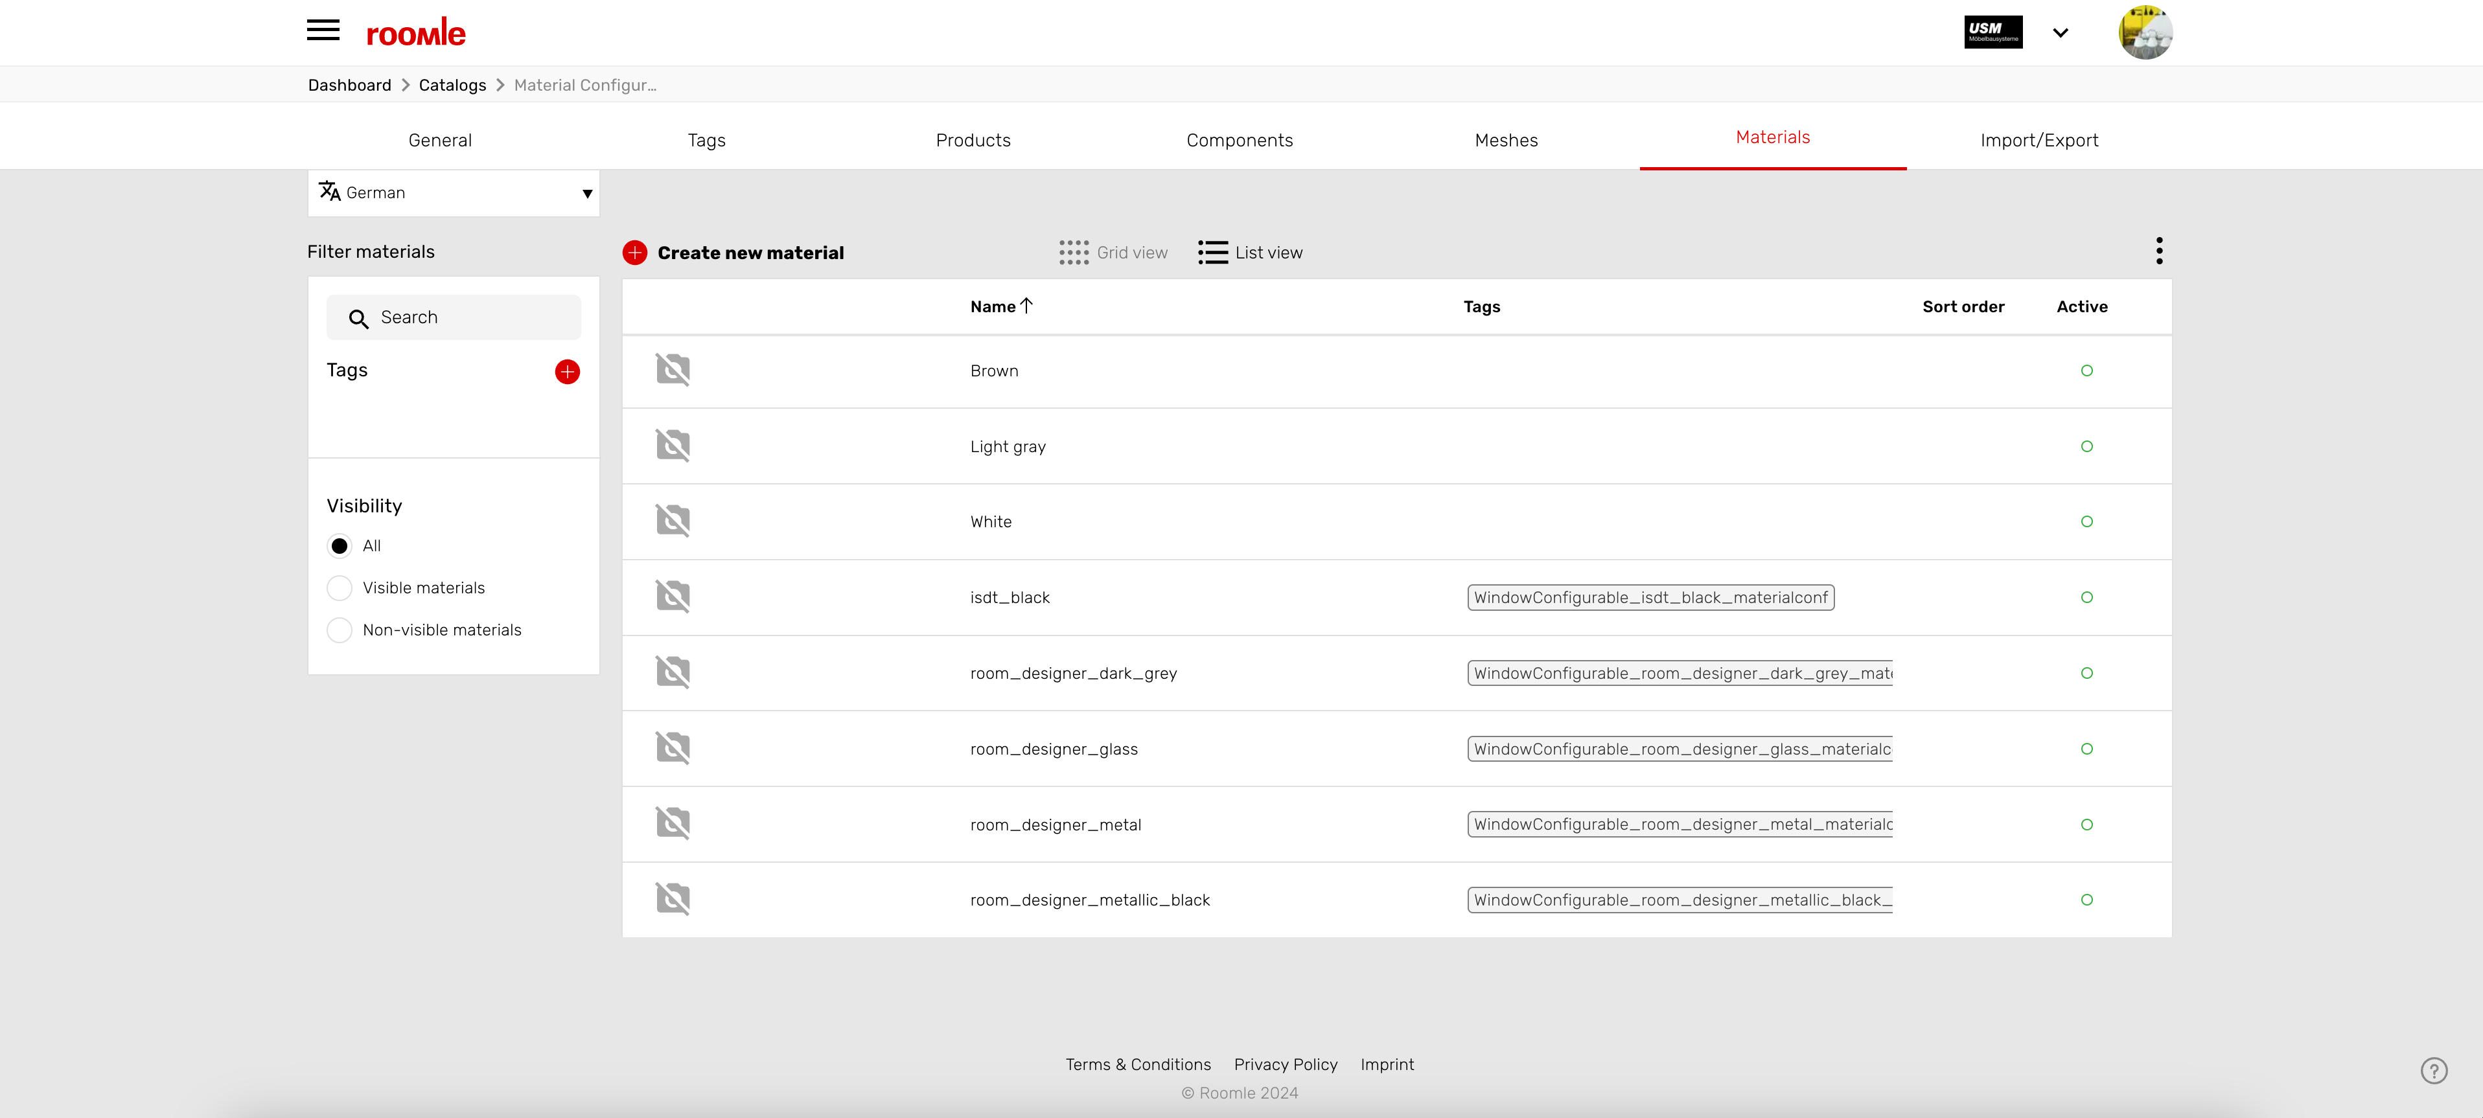Select the Non-visible materials radio button
Screen dimensions: 2483x1118
pos(340,630)
